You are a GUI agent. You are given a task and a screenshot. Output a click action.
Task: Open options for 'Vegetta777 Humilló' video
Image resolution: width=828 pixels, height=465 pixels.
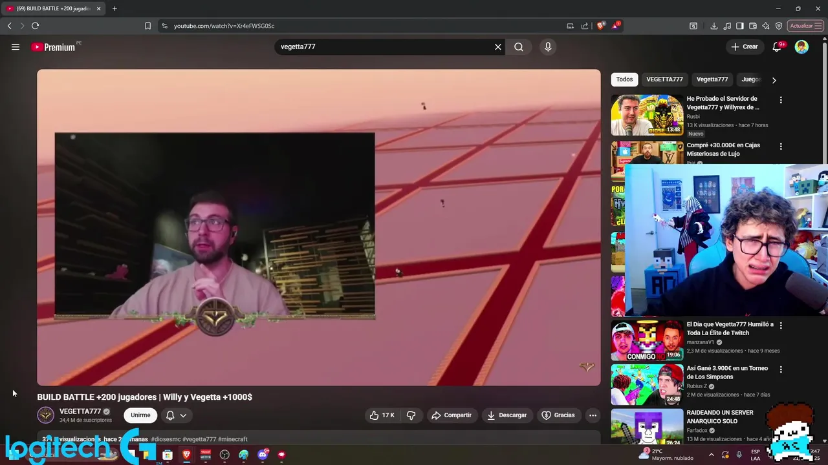[781, 325]
